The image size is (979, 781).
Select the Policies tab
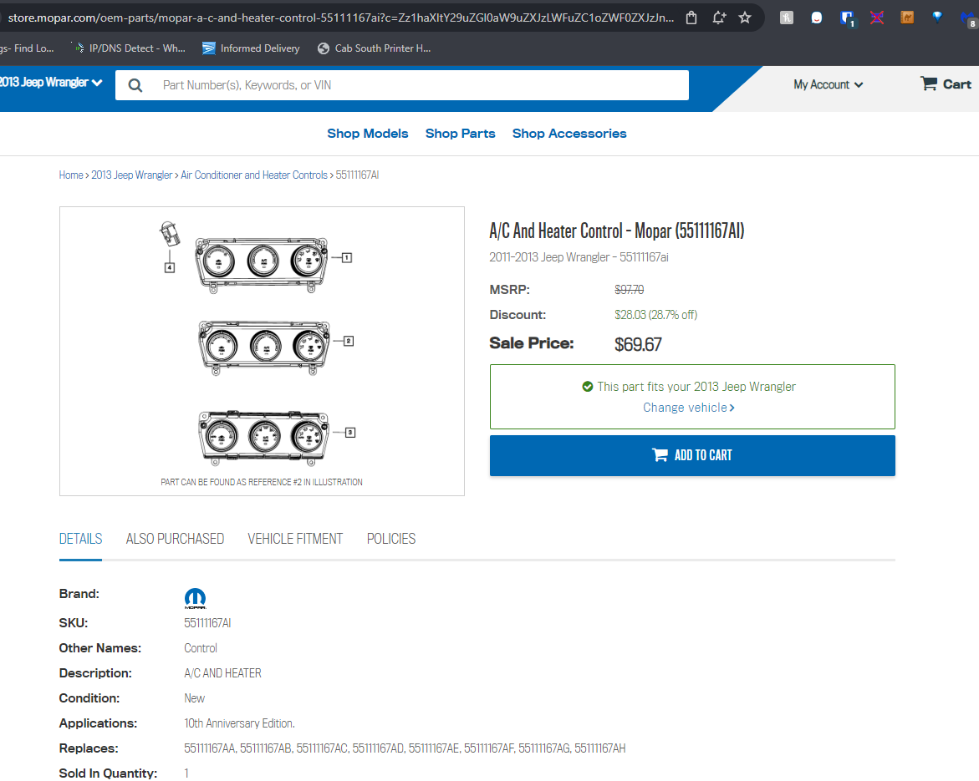pyautogui.click(x=391, y=539)
